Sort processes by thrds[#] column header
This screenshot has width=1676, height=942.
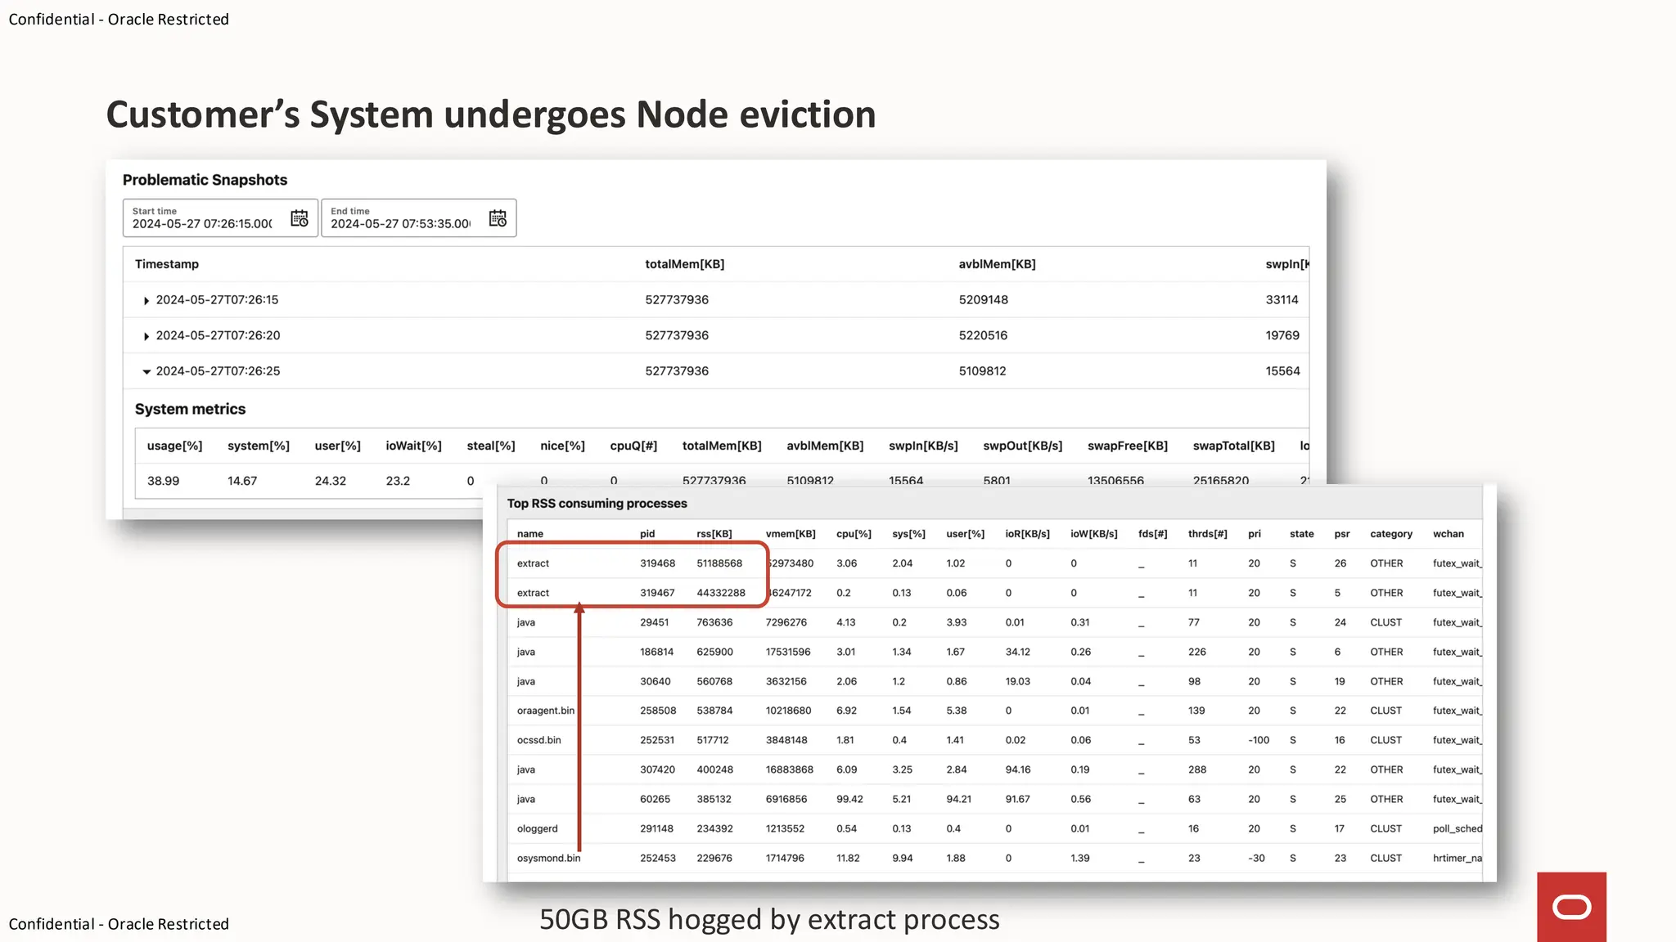[x=1208, y=534]
